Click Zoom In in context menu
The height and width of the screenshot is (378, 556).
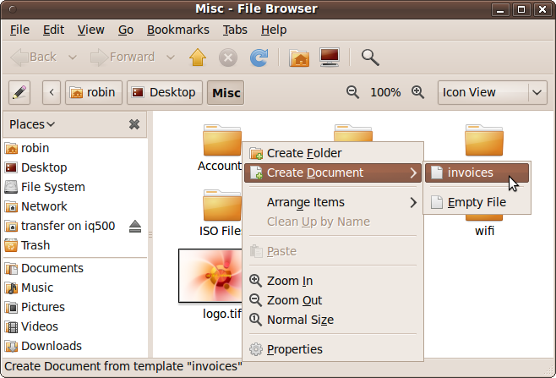pyautogui.click(x=333, y=281)
